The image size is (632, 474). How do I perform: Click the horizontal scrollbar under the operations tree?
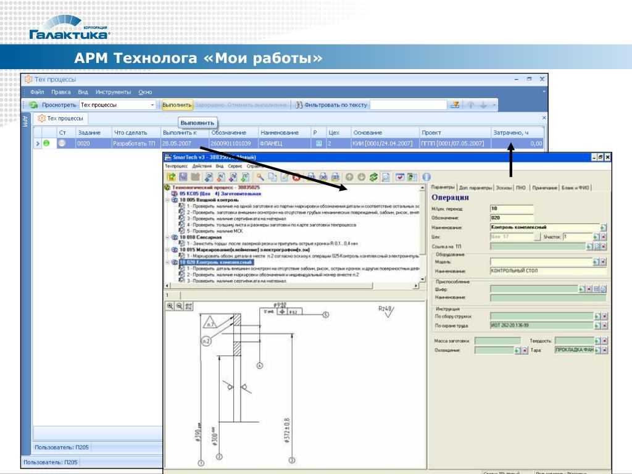click(x=292, y=286)
